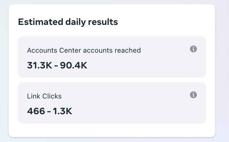229x142 pixels.
Task: Click the dash between 466 and 1.3K
Action: click(x=49, y=112)
